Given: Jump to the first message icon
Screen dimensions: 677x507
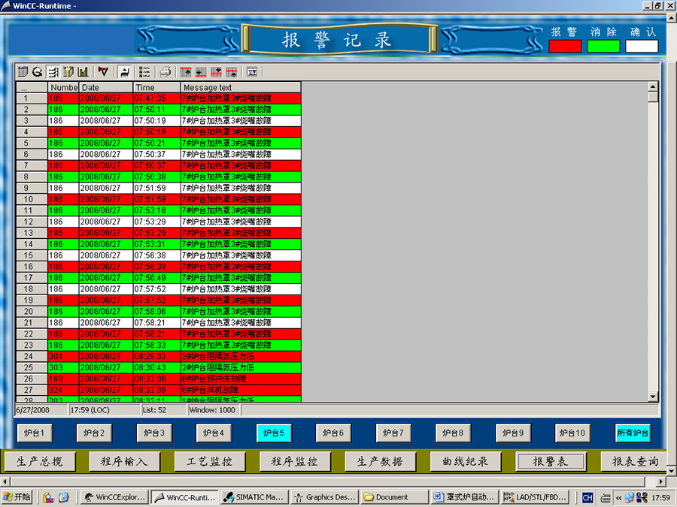Looking at the screenshot, I should 186,72.
